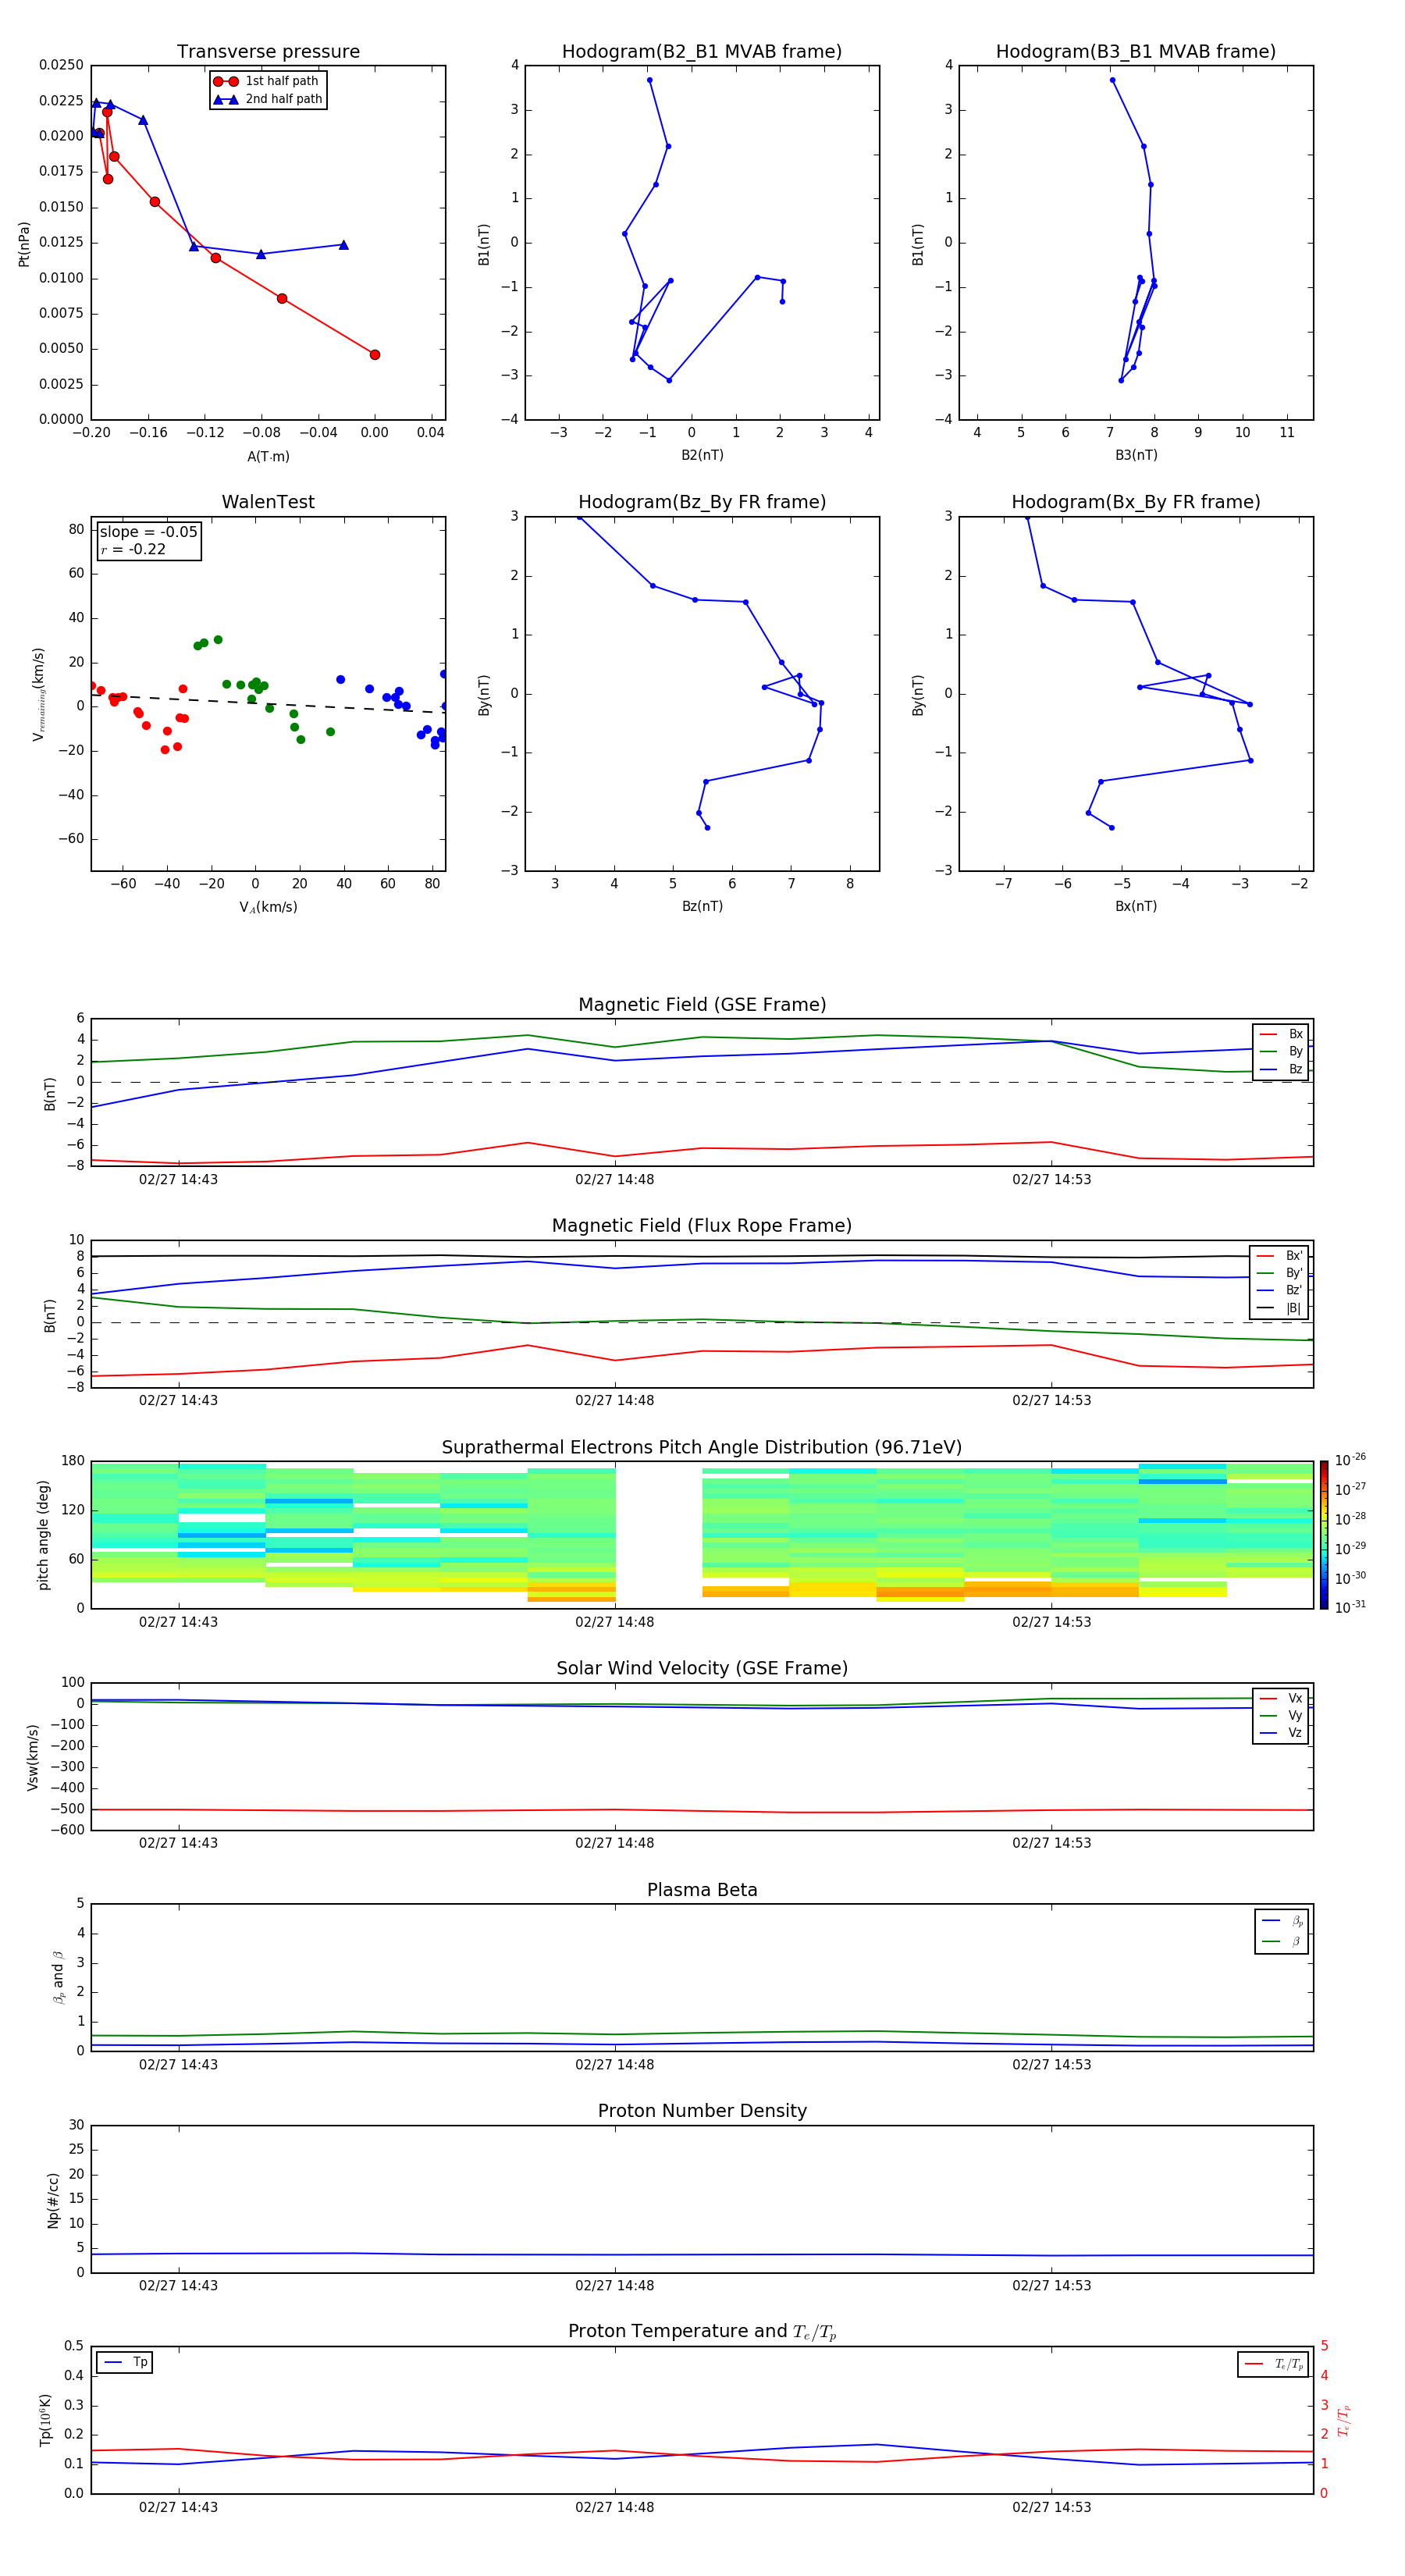The width and height of the screenshot is (1405, 2576).
Task: Click the 'Plasma Beta' plot title
Action: pyautogui.click(x=702, y=1891)
